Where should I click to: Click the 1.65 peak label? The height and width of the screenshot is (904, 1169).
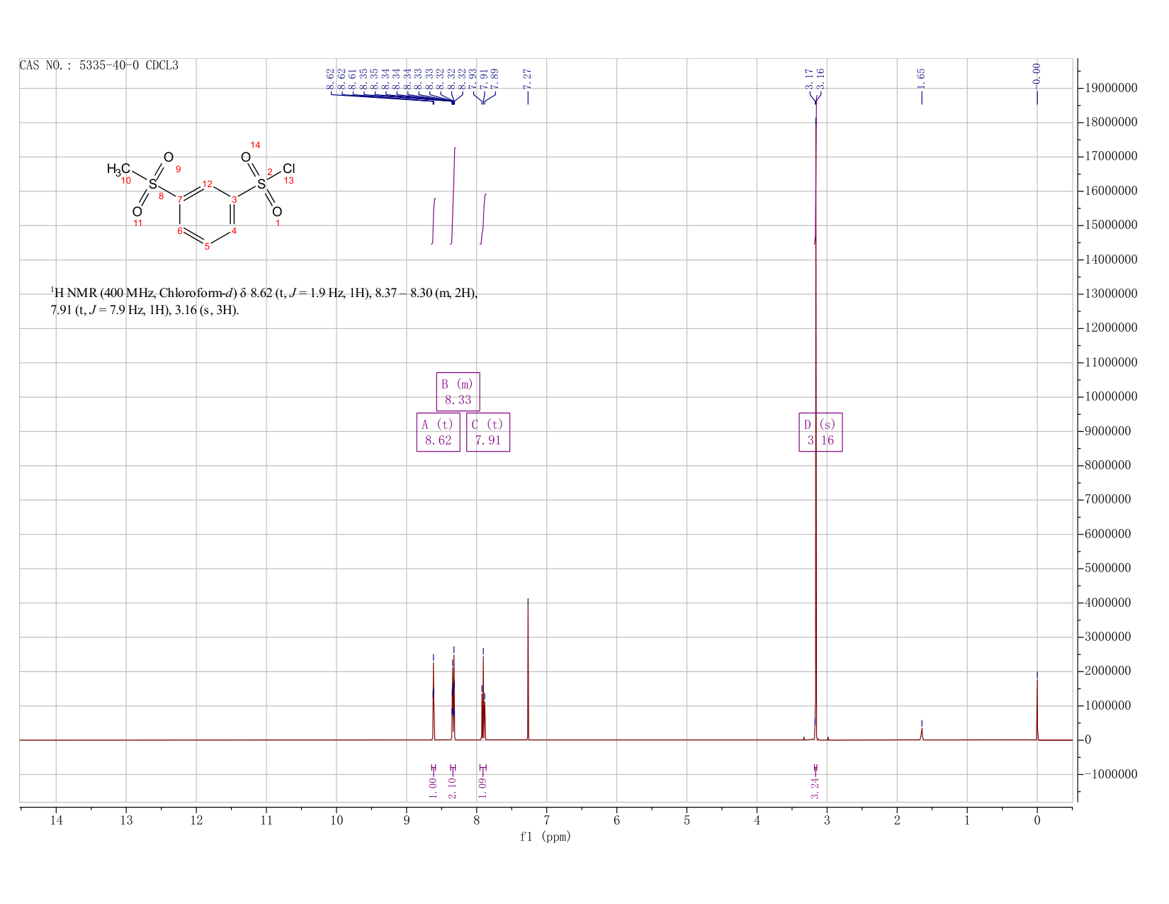pos(921,79)
